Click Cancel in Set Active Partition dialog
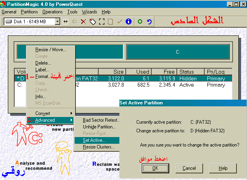 coord(189,168)
